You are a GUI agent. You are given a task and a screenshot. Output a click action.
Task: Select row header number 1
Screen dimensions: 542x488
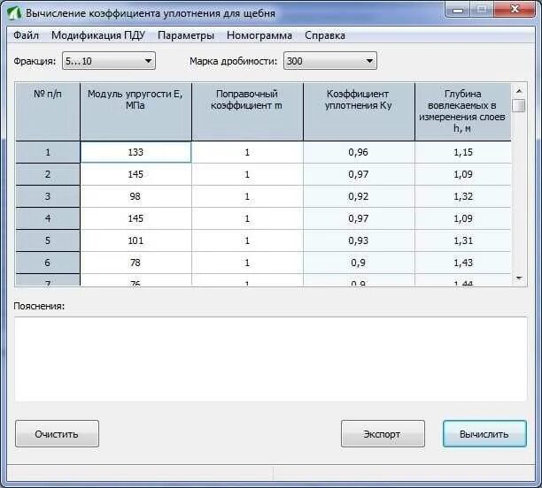[x=48, y=152]
